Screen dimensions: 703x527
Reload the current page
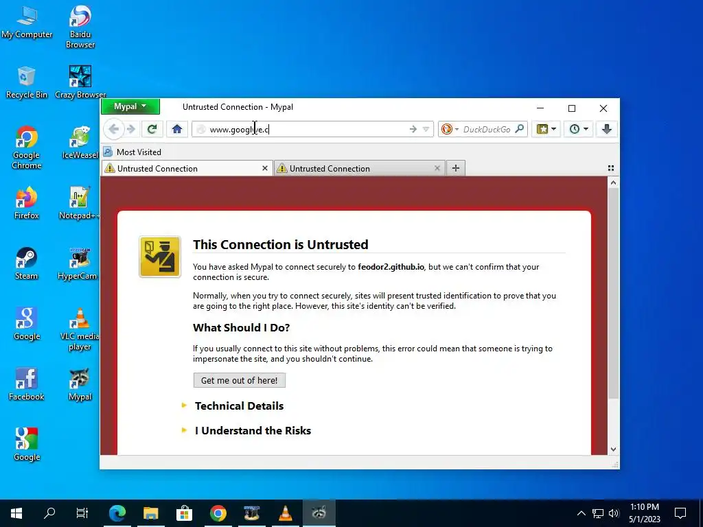click(x=152, y=129)
